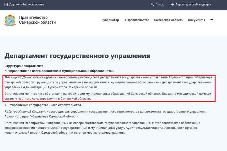Click the Samara region coat of arms logo
Viewport: 227px width, 151px height.
(10, 20)
